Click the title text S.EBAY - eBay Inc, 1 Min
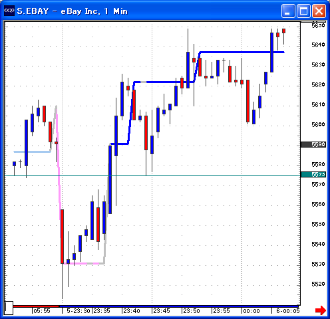The image size is (330, 319). point(73,11)
